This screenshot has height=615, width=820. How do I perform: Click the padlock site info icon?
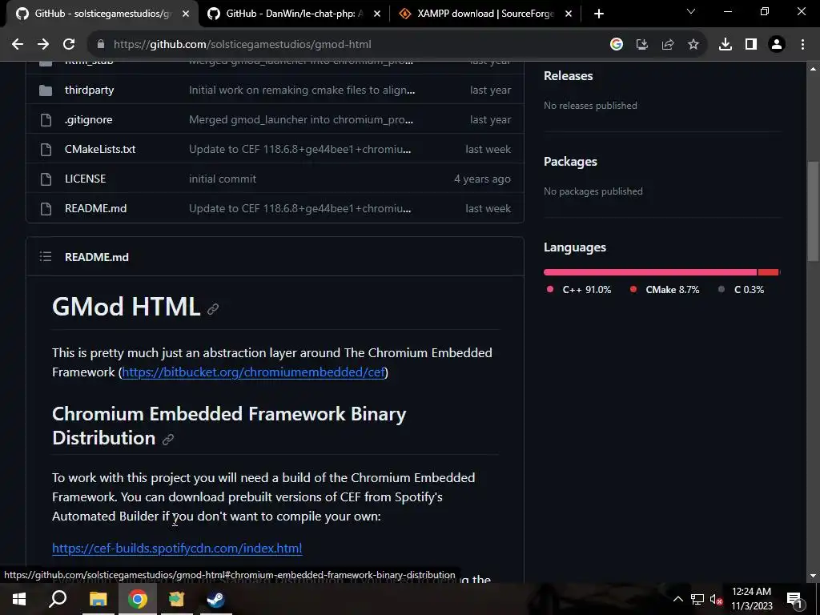click(x=101, y=45)
